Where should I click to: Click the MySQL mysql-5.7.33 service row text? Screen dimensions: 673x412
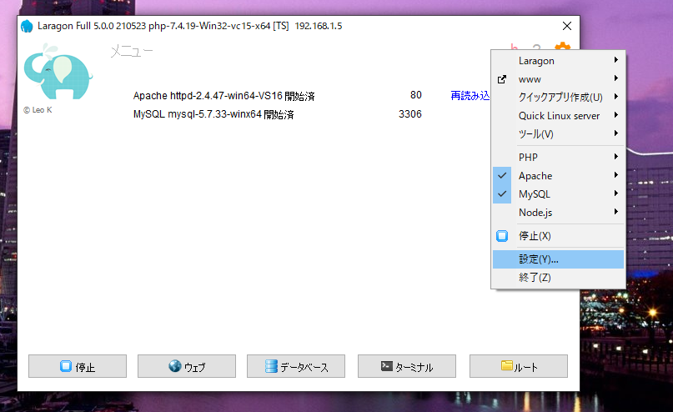tap(213, 114)
